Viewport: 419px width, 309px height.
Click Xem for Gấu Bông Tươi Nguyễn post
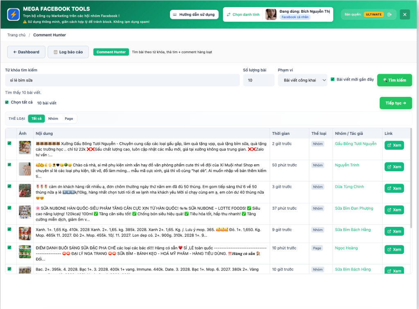tap(394, 146)
